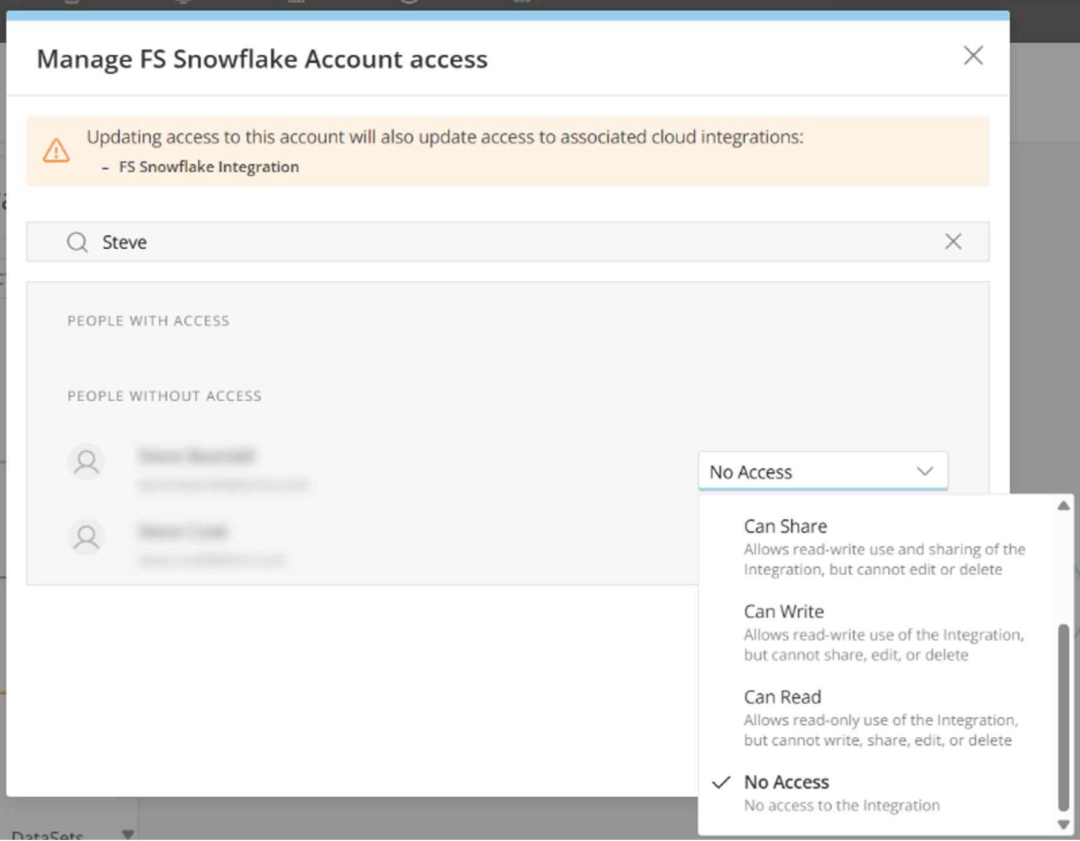
Task: Click the dropdown list scroll up arrow
Action: point(1063,506)
